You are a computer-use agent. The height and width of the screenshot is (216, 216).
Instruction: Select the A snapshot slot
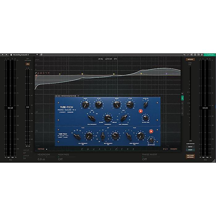coord(182,98)
